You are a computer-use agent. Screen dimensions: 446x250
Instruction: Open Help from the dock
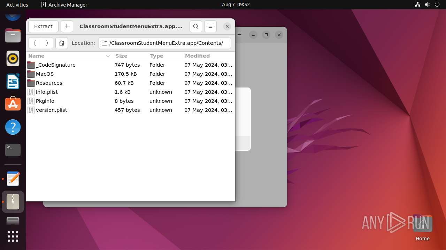pos(13,127)
